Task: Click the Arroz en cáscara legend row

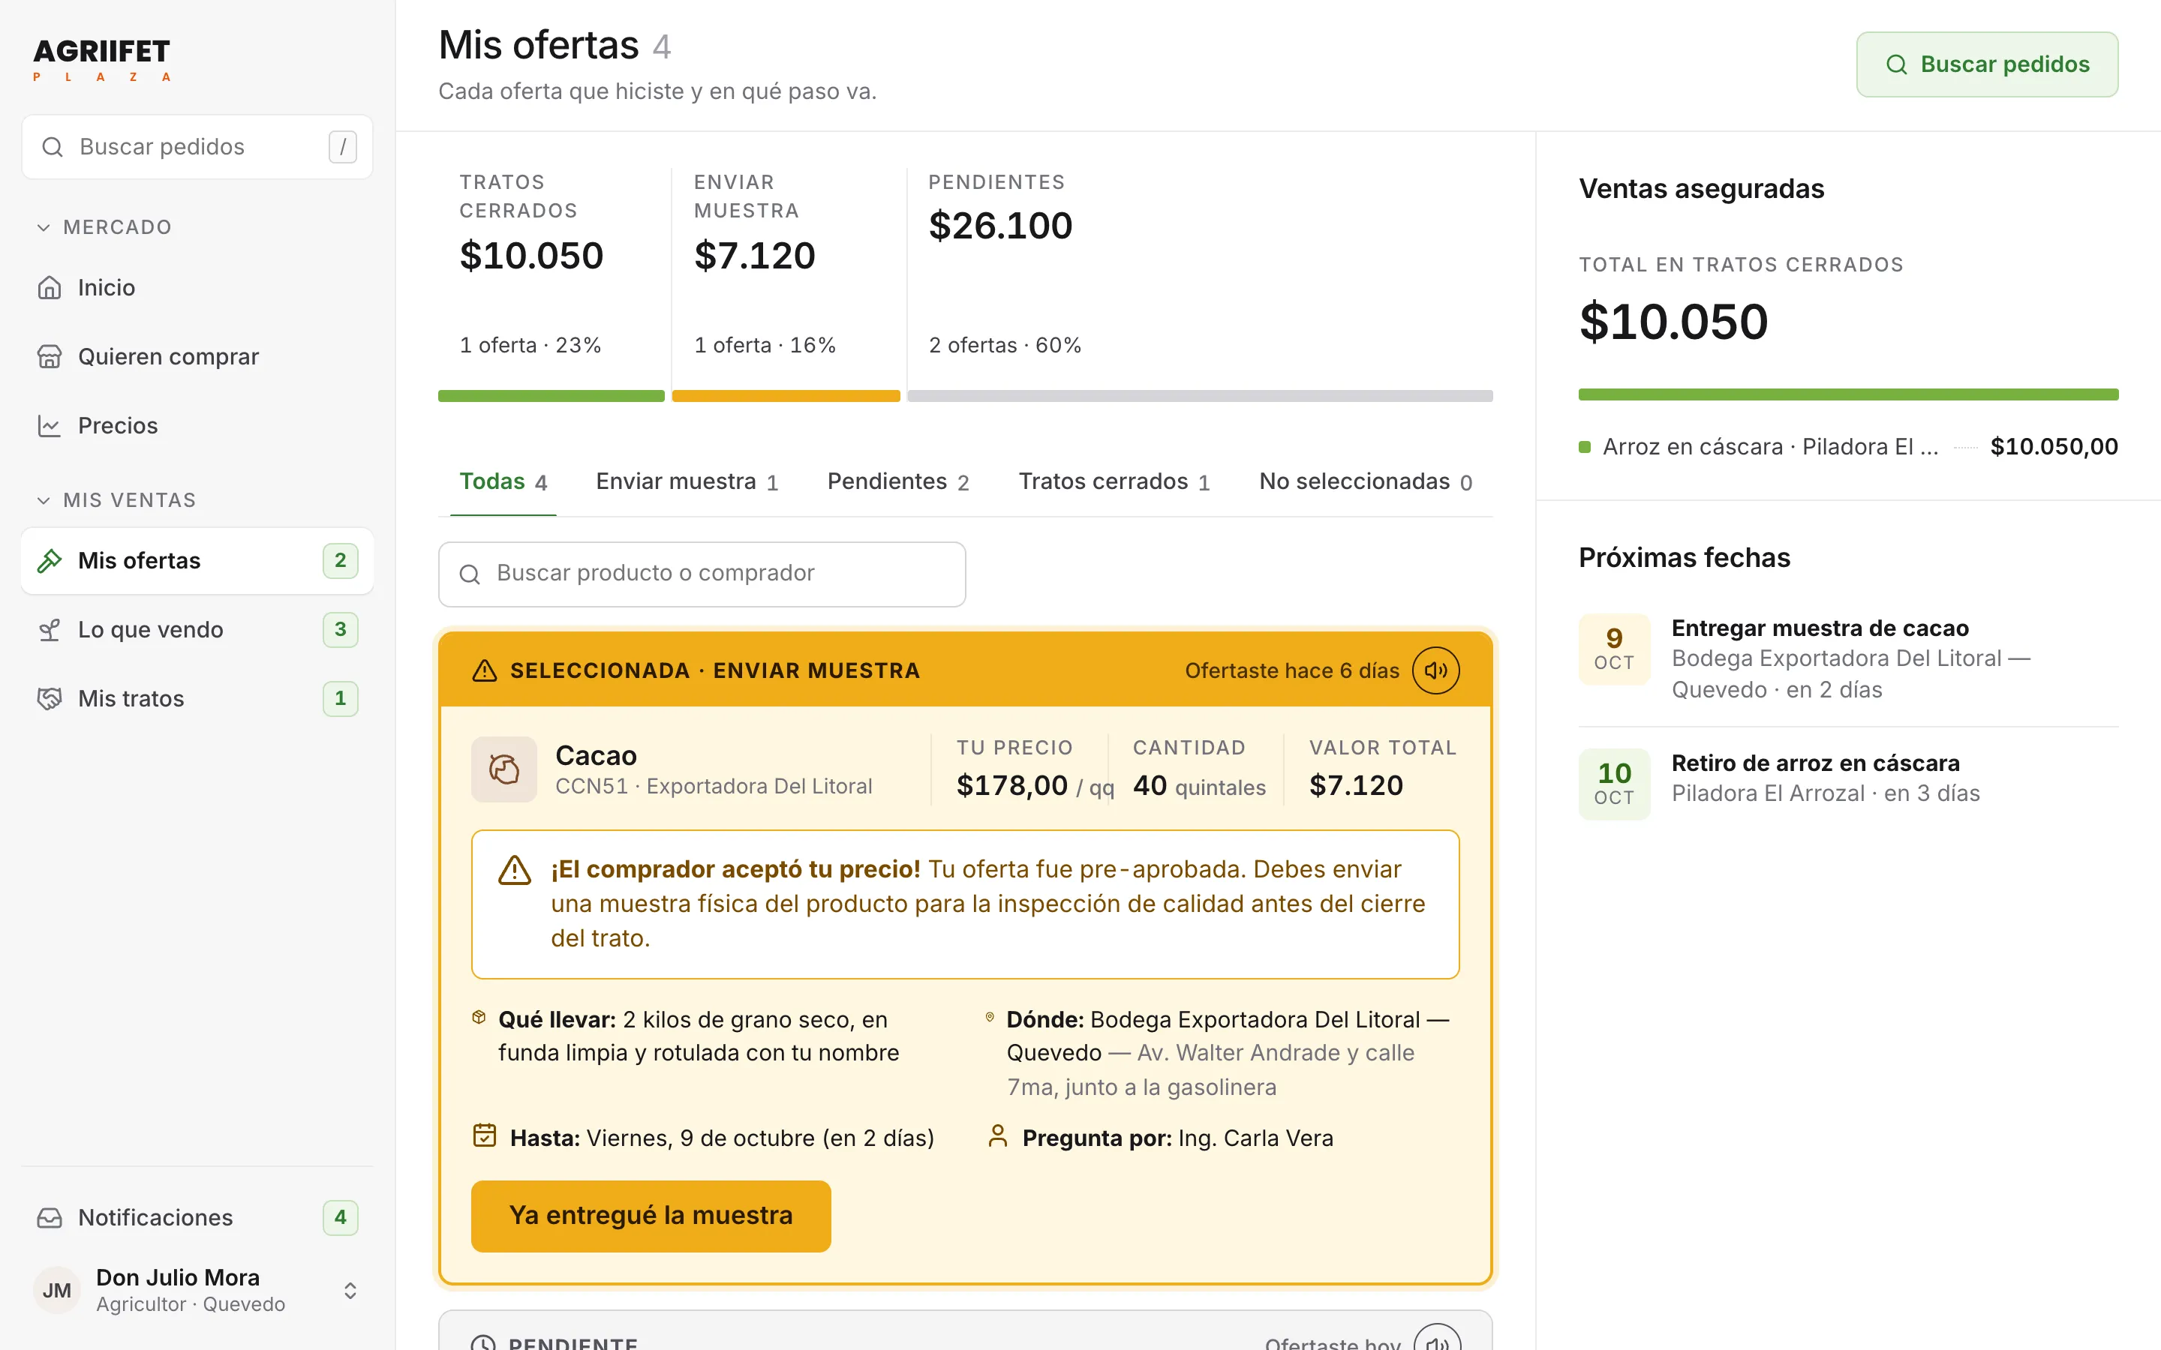Action: 1848,446
